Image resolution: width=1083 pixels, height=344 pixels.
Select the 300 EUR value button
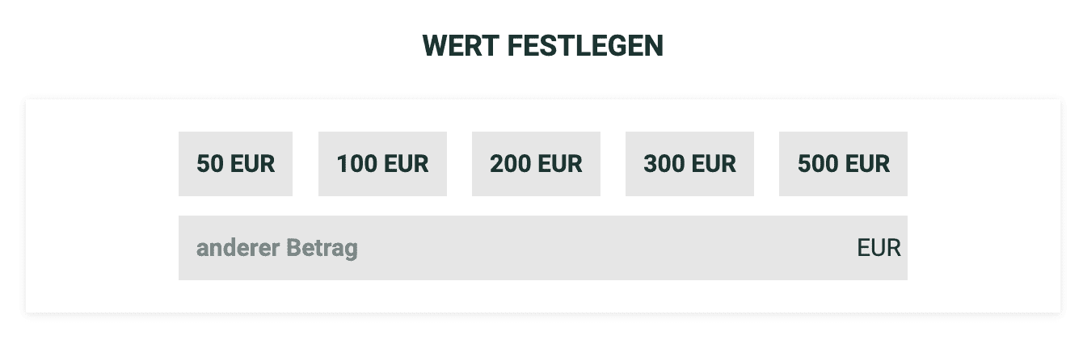point(689,164)
